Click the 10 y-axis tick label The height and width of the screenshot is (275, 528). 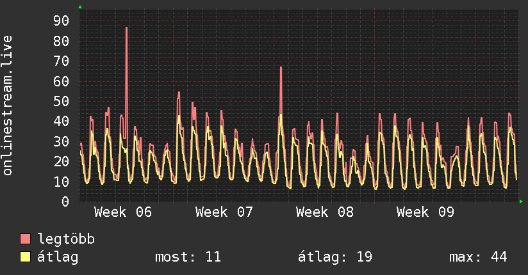61,182
